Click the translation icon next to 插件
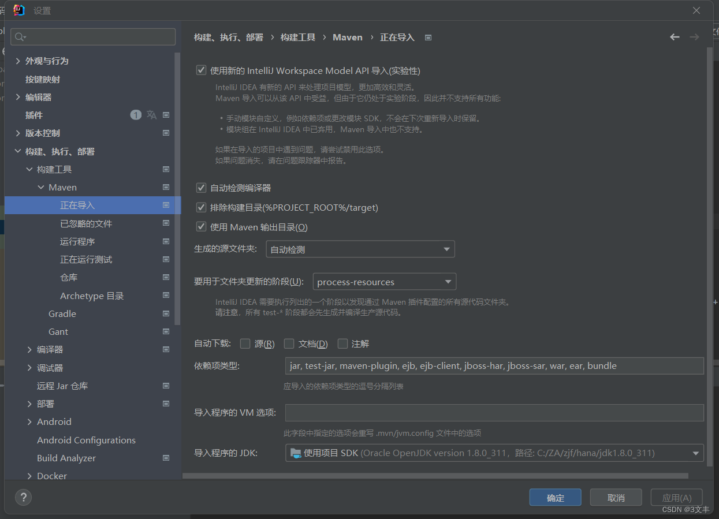The width and height of the screenshot is (719, 519). [152, 115]
